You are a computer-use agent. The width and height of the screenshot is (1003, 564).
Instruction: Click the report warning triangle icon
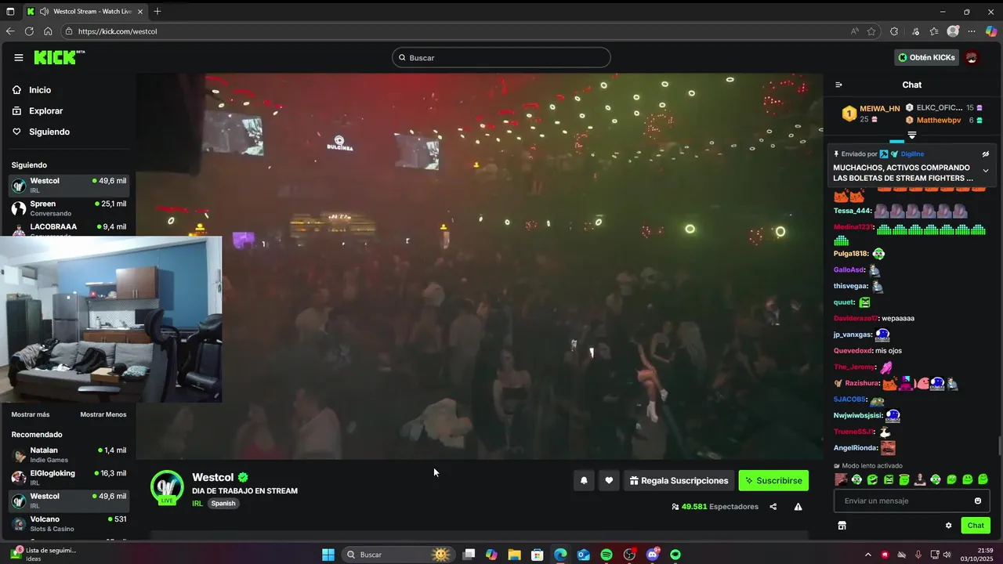tap(798, 507)
